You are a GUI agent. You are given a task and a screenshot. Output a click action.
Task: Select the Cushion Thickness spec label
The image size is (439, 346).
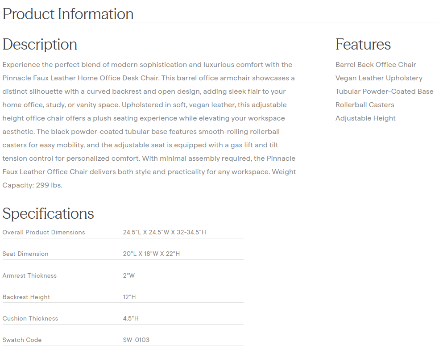30,318
